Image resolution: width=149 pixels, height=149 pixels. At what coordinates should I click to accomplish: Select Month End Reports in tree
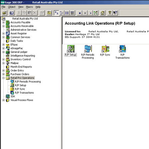pos(21,67)
